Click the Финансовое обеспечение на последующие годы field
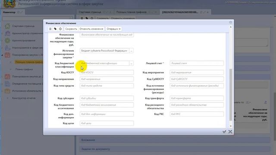The width and height of the screenshot is (276, 155). pyautogui.click(x=107, y=35)
